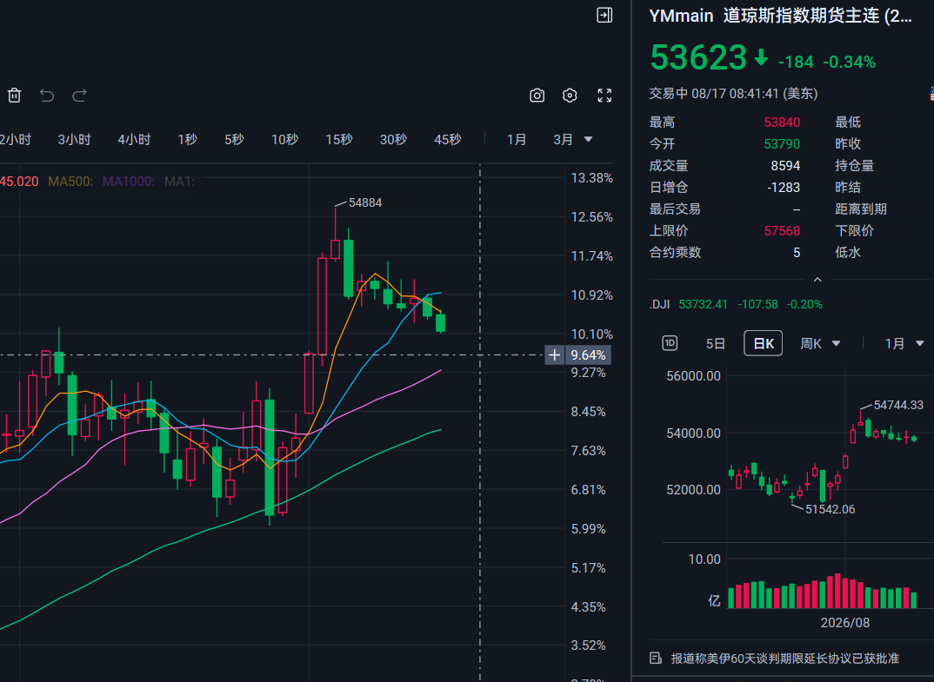Image resolution: width=934 pixels, height=682 pixels.
Task: Click the 1D intraday icon in mini chart
Action: (670, 343)
